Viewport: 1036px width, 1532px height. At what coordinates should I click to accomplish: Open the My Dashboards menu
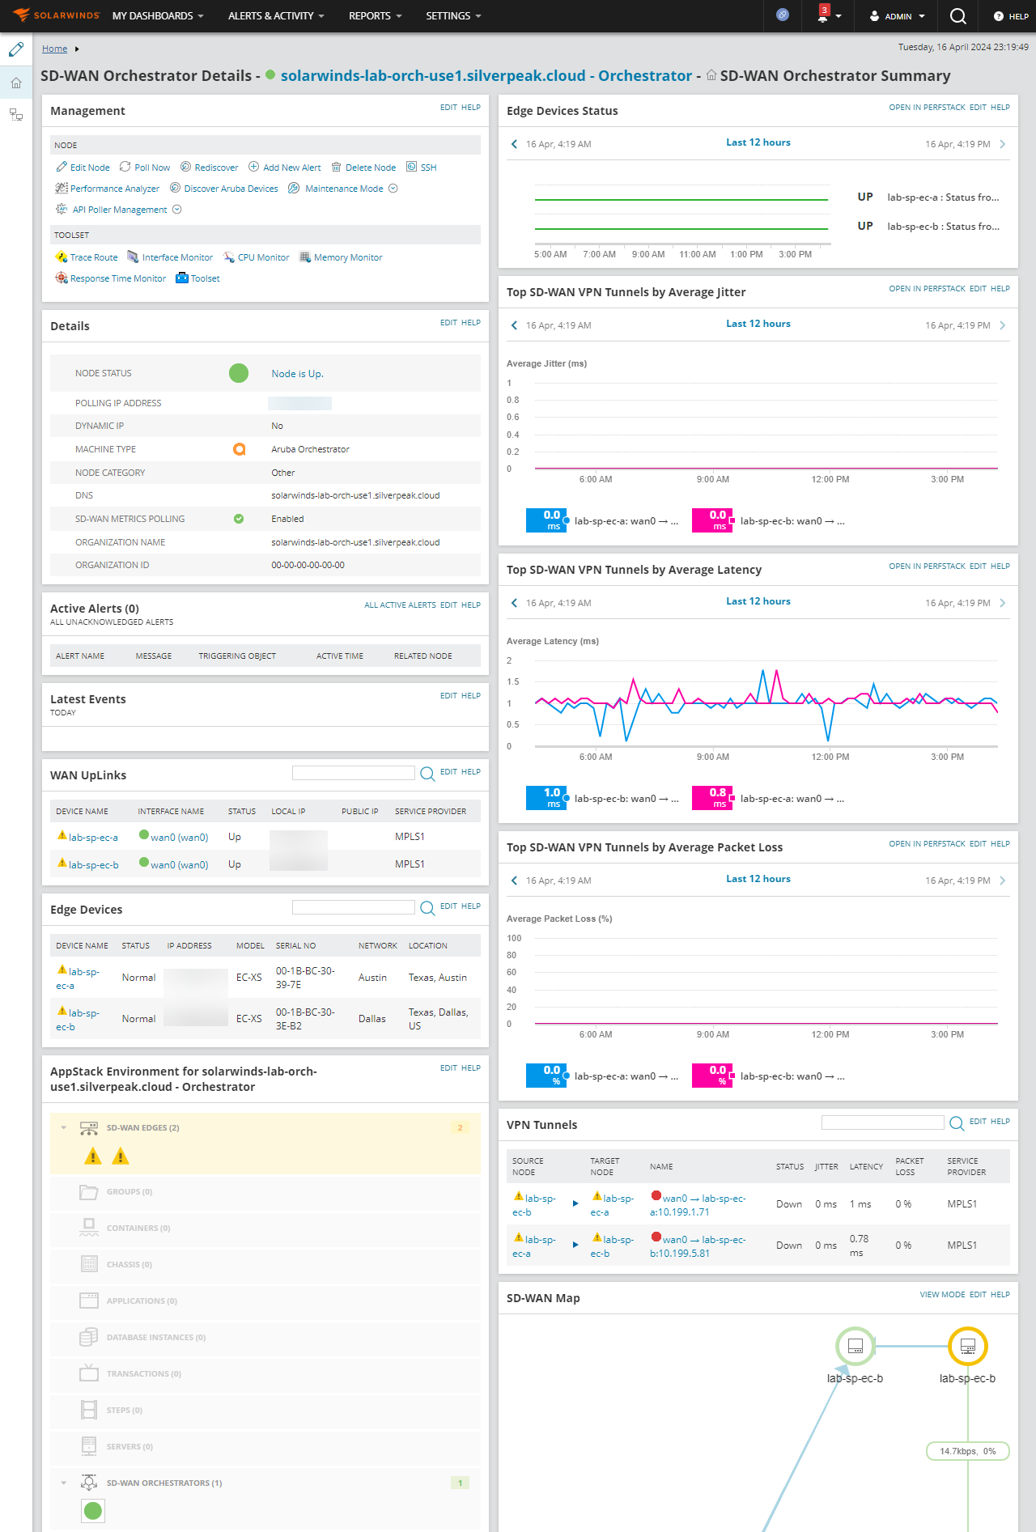(158, 16)
